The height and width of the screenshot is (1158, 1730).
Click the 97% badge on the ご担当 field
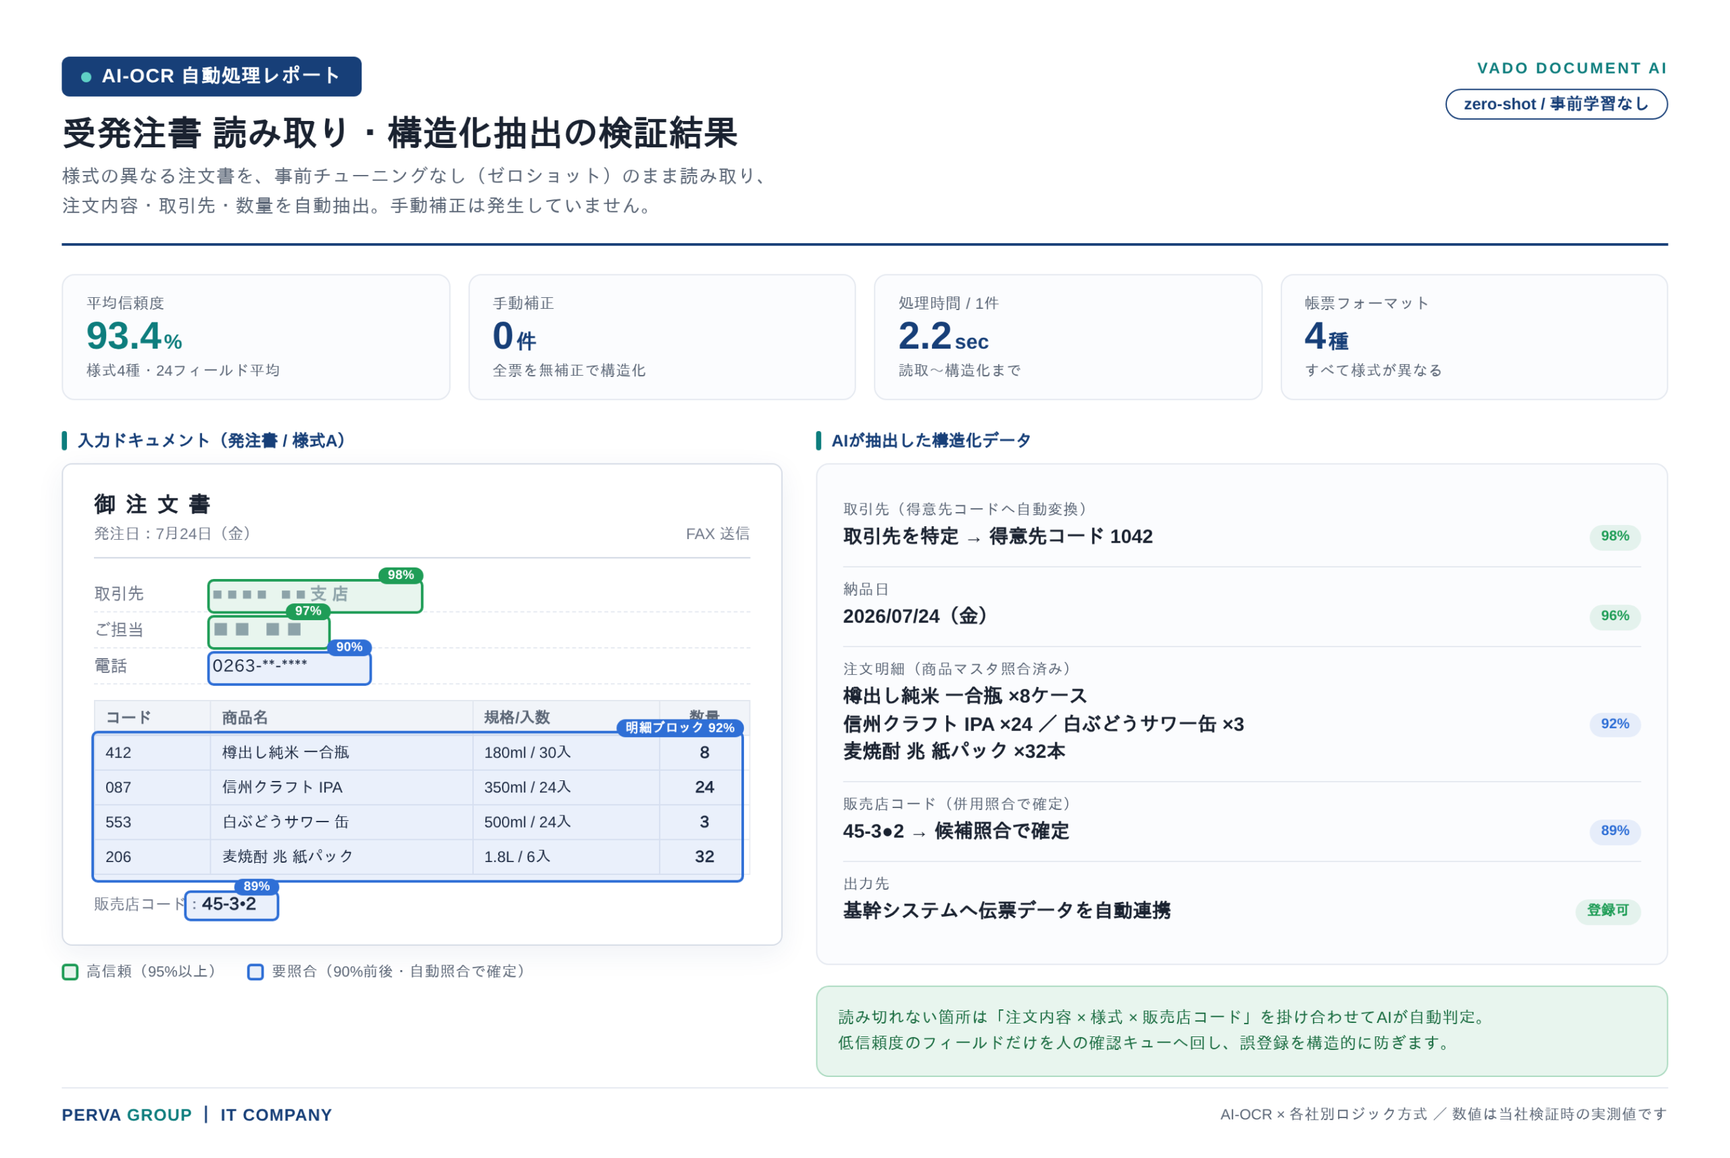308,611
